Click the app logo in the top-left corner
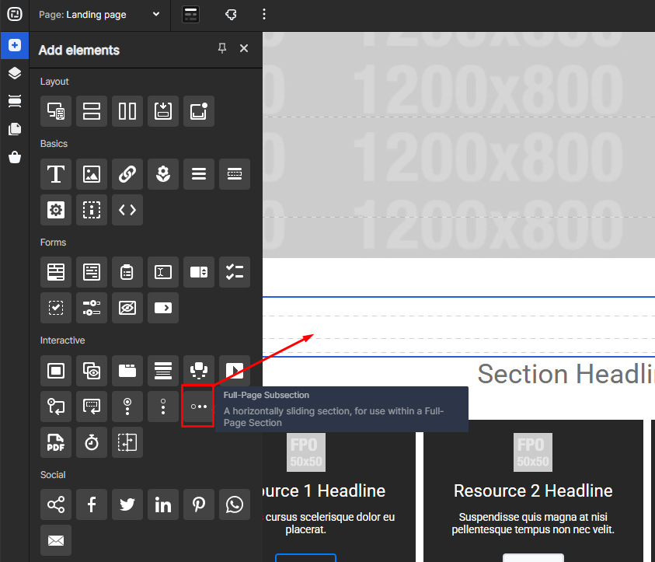Screen dimensions: 655x562 point(15,14)
